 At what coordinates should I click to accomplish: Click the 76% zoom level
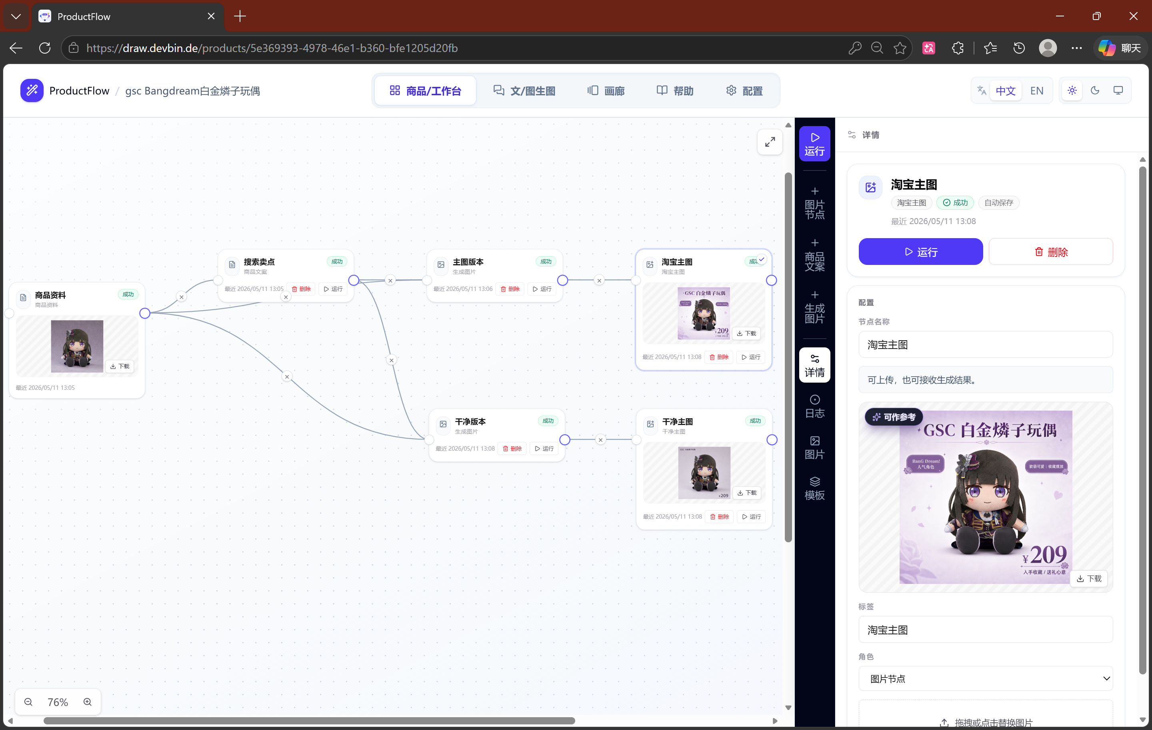point(58,702)
